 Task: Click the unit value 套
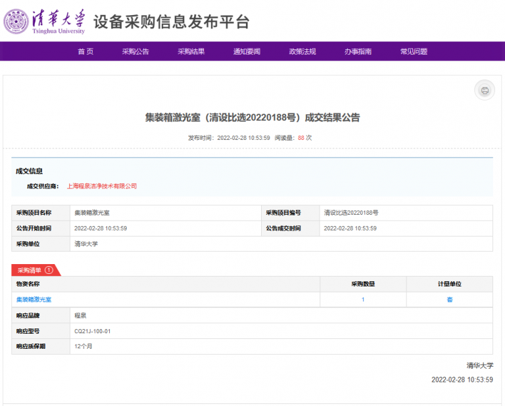[450, 300]
